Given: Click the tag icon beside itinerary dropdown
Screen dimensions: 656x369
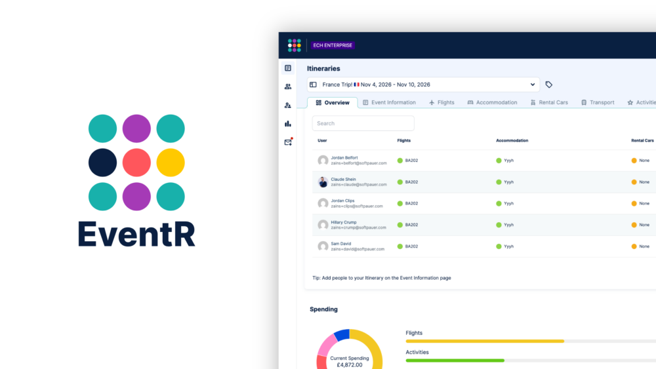Looking at the screenshot, I should coord(549,85).
